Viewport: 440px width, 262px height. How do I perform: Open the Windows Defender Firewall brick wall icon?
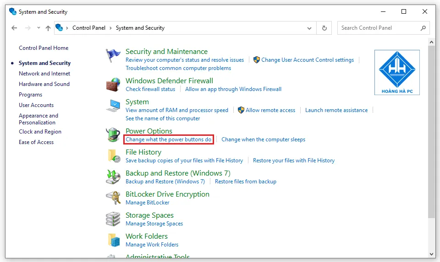point(113,85)
